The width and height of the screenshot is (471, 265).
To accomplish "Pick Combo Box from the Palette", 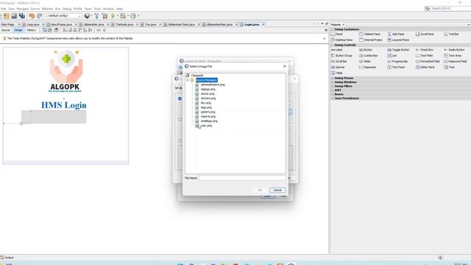I will (x=369, y=56).
